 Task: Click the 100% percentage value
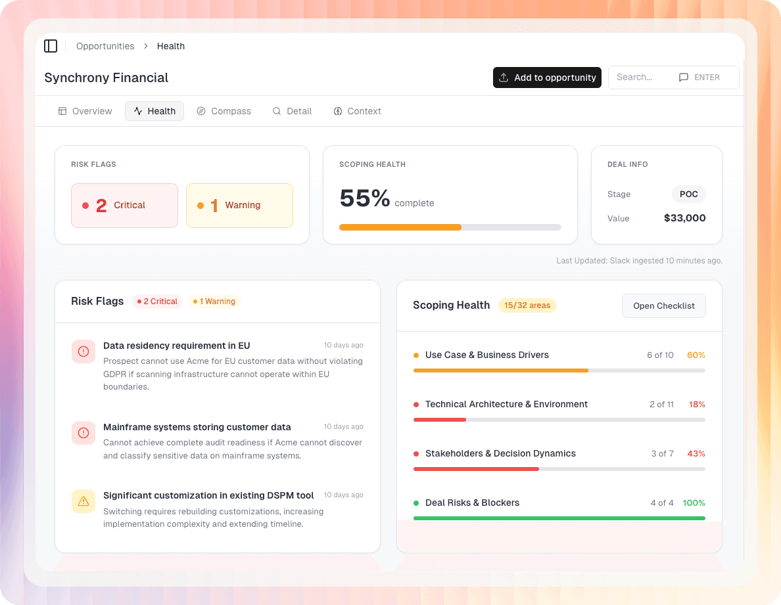tap(694, 503)
